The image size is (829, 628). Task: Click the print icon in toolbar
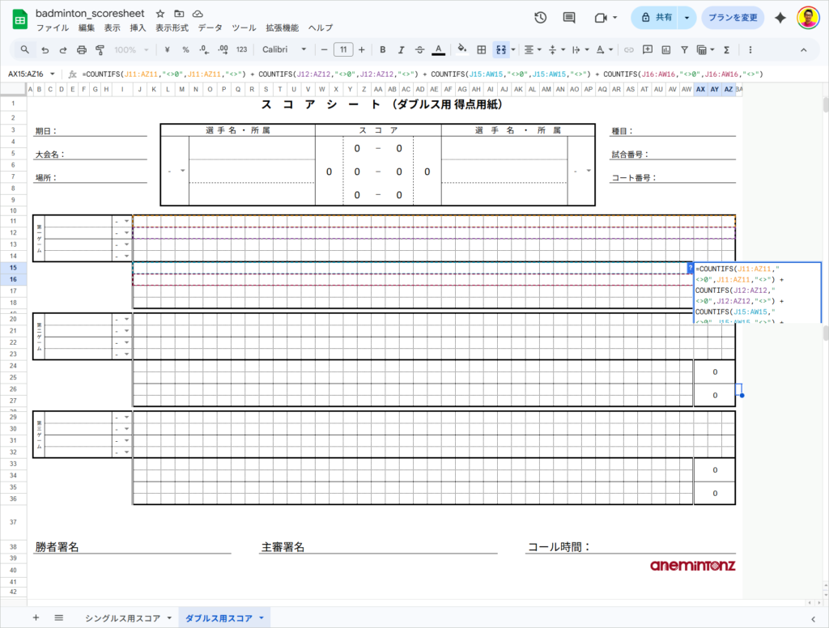[82, 49]
